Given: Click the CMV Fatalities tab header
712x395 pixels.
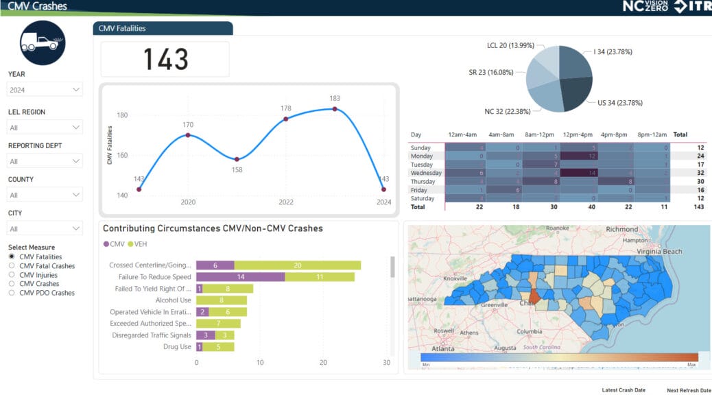Looking at the screenshot, I should coord(163,28).
